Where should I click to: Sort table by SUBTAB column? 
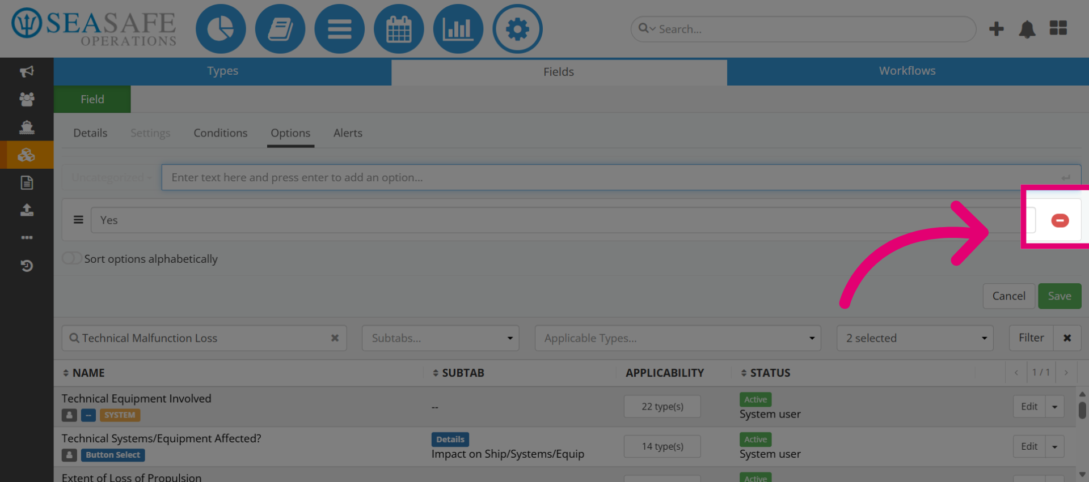point(458,373)
